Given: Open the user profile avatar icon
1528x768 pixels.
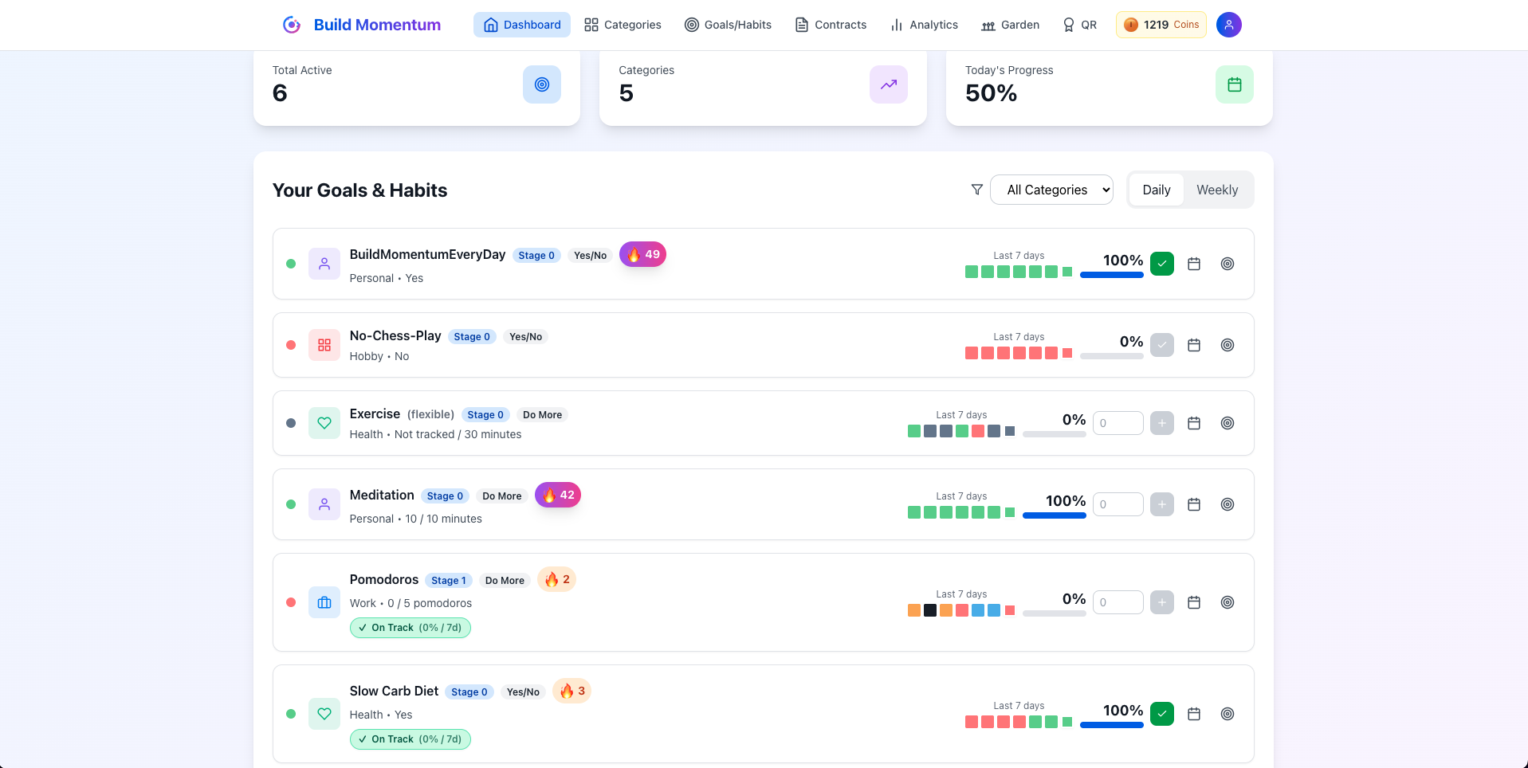Looking at the screenshot, I should pyautogui.click(x=1228, y=25).
